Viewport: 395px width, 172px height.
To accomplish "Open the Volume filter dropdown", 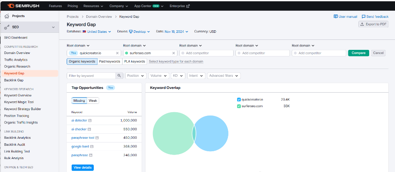I will point(159,76).
